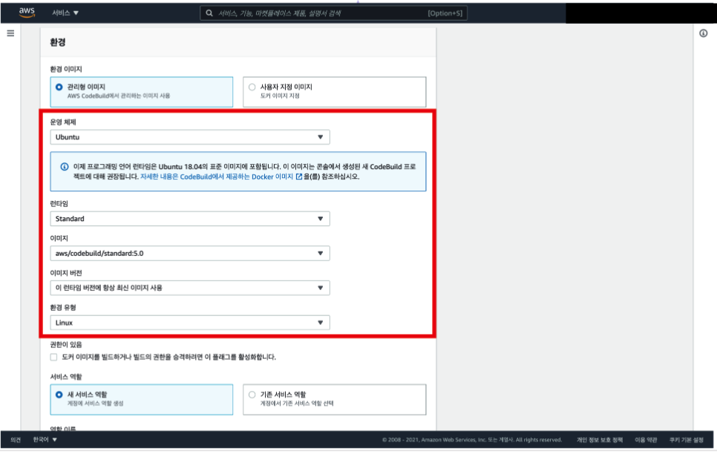Open the aws/codebuild/standard:5.0 image dropdown
This screenshot has height=454, width=717.
pos(190,253)
